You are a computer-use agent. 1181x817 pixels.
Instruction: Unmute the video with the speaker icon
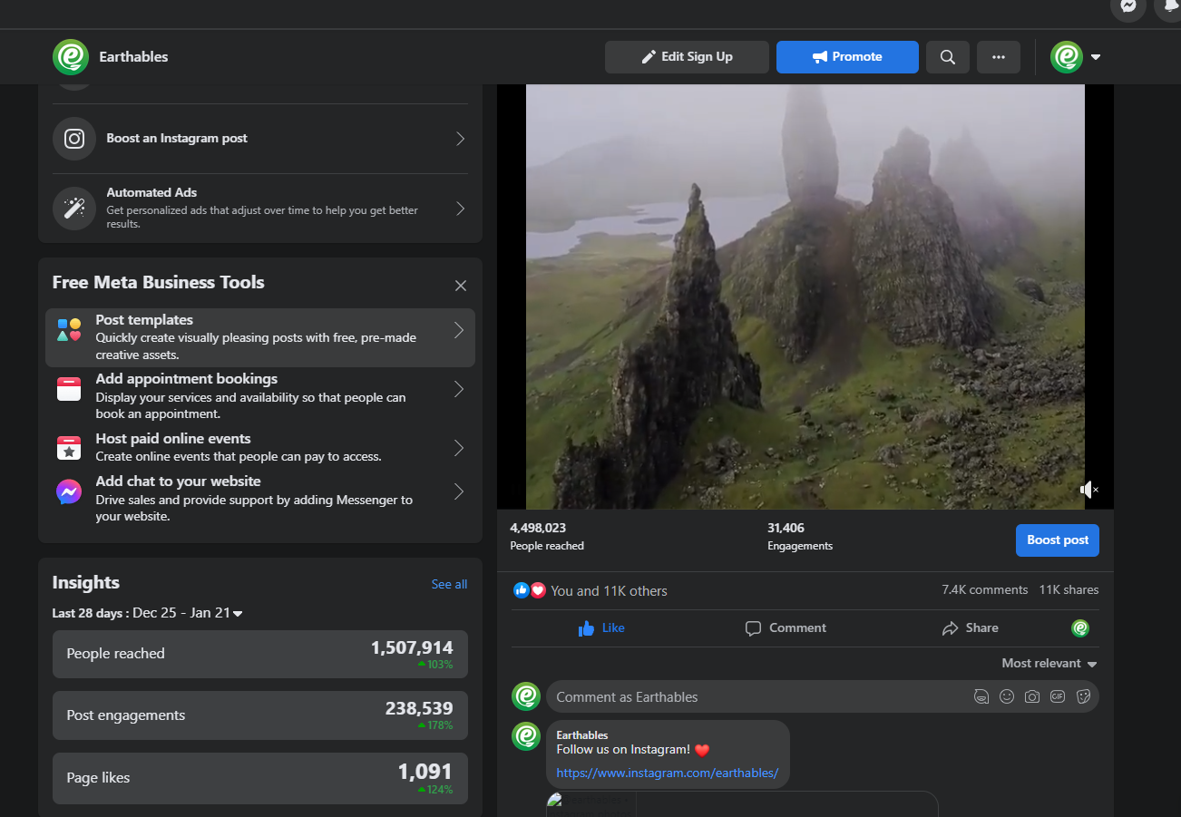(x=1088, y=490)
